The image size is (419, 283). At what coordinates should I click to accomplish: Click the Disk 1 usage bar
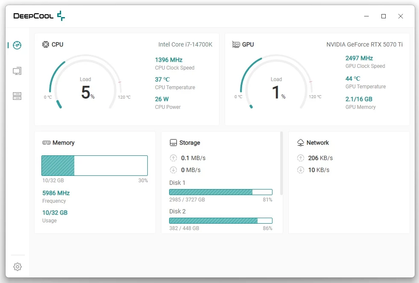coord(220,192)
